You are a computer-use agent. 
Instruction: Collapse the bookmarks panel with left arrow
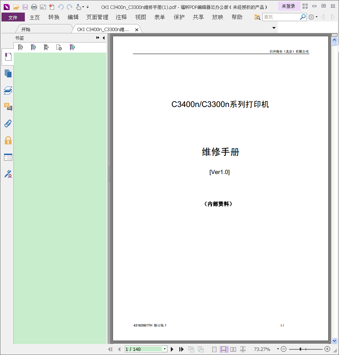coord(104,38)
